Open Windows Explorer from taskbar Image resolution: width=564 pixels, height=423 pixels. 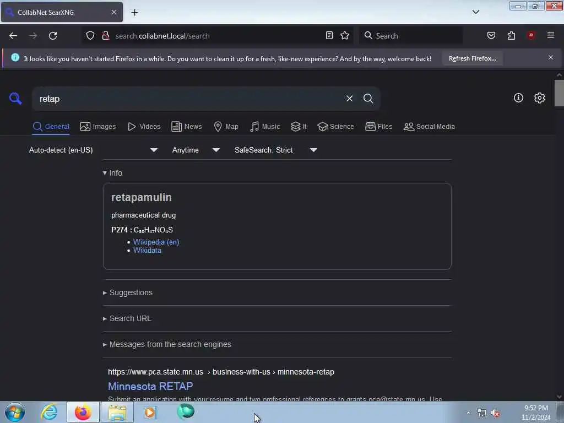117,412
